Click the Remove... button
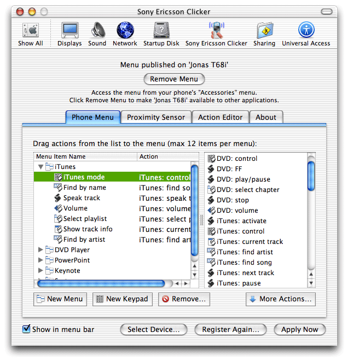 click(184, 299)
